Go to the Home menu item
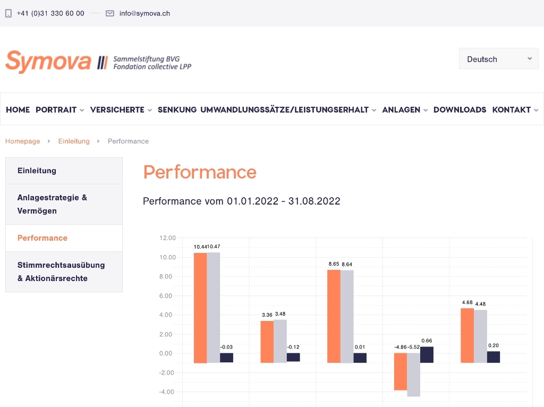Image resolution: width=544 pixels, height=407 pixels. [18, 109]
